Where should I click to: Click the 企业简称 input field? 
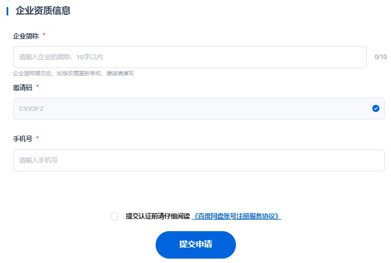coord(190,57)
